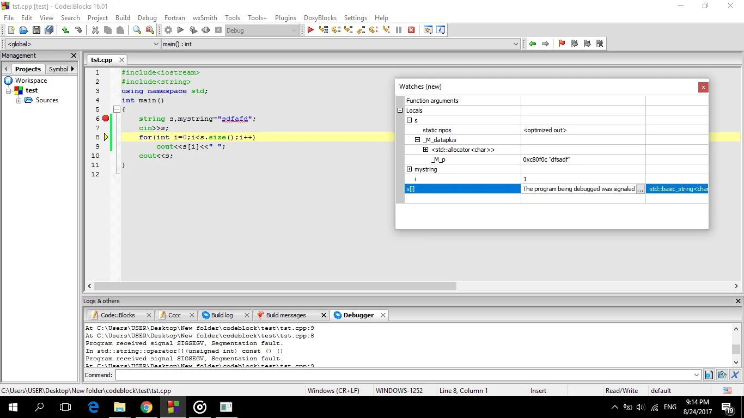Screen dimensions: 744x418
Task: Toggle bookmark red flag icon
Action: click(562, 44)
